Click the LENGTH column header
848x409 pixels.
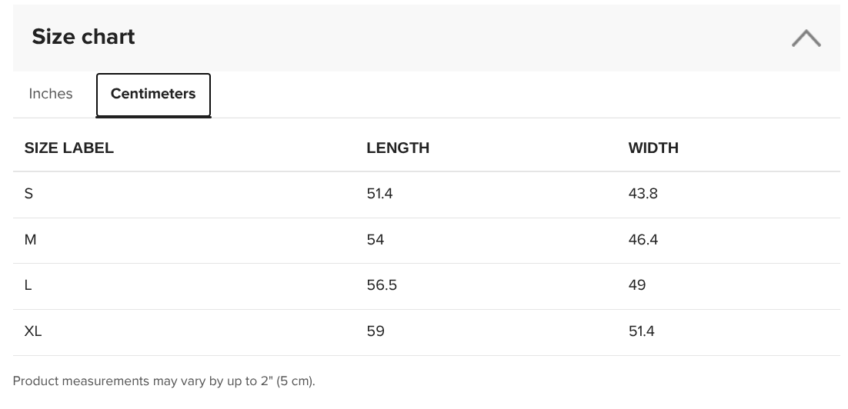(x=398, y=148)
